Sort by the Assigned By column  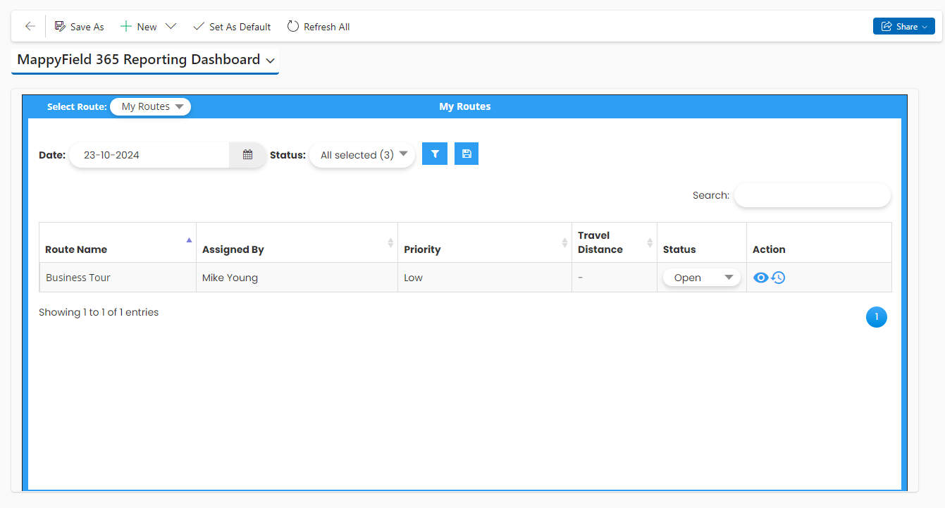(297, 242)
